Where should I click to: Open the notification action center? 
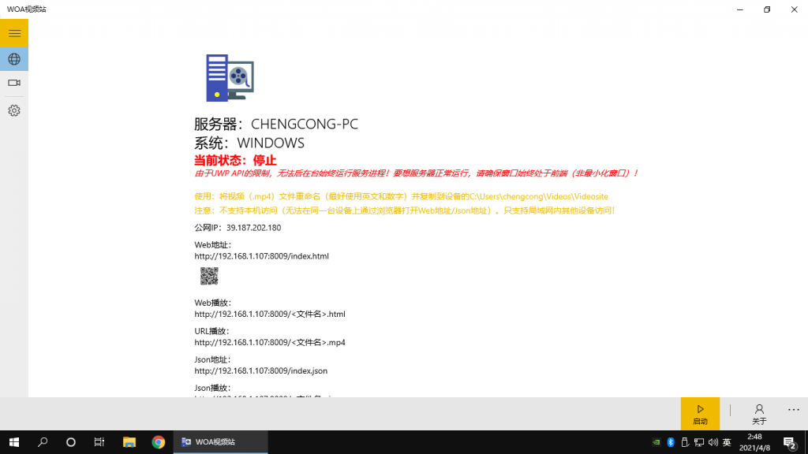788,442
